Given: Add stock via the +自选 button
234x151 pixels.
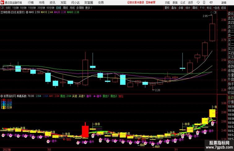Looking at the screenshot, I should [x=216, y=8].
